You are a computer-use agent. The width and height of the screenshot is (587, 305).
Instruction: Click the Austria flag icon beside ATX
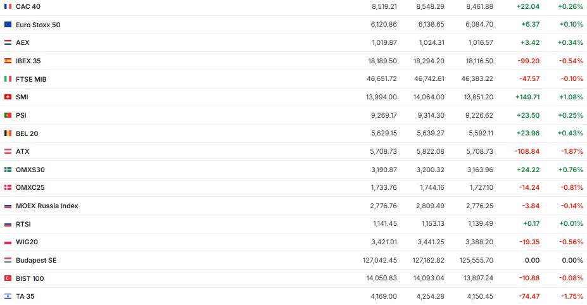[8, 151]
